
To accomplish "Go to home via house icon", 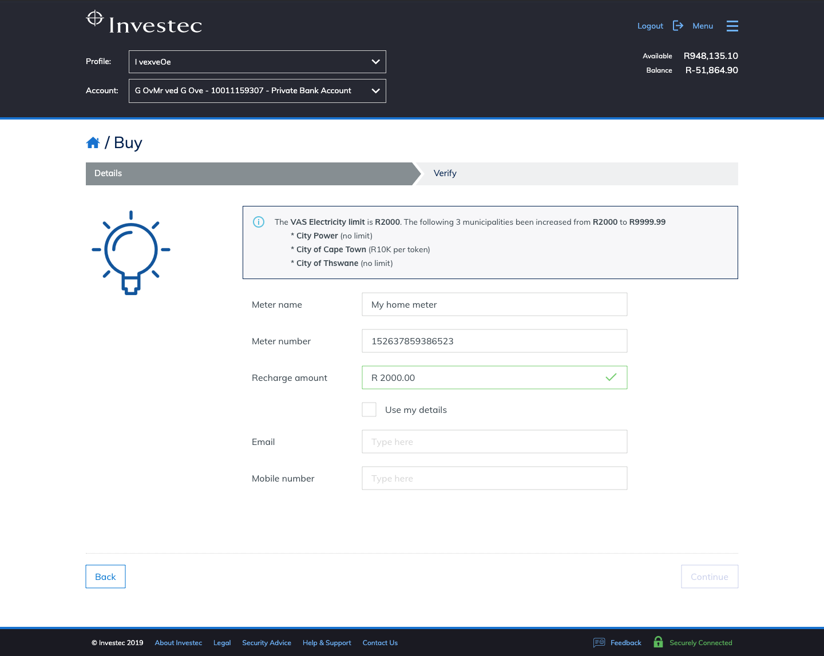I will tap(93, 143).
